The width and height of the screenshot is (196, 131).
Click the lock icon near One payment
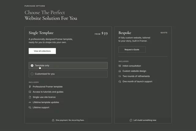[x=53, y=120]
